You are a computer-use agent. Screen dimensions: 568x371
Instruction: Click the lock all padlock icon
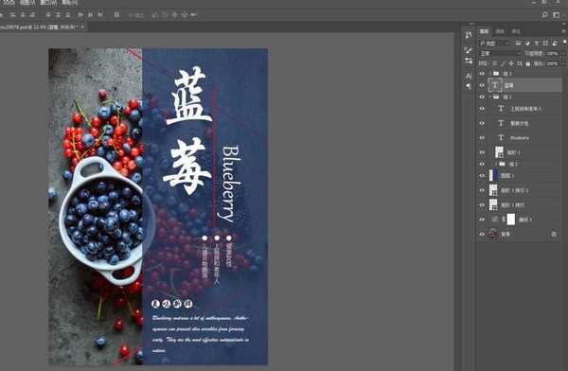click(528, 63)
